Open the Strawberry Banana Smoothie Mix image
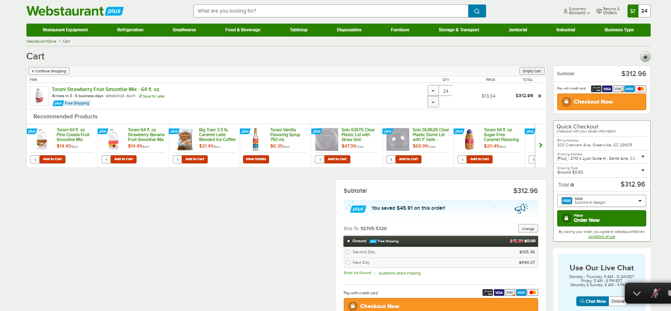671x311 pixels. pos(113,139)
